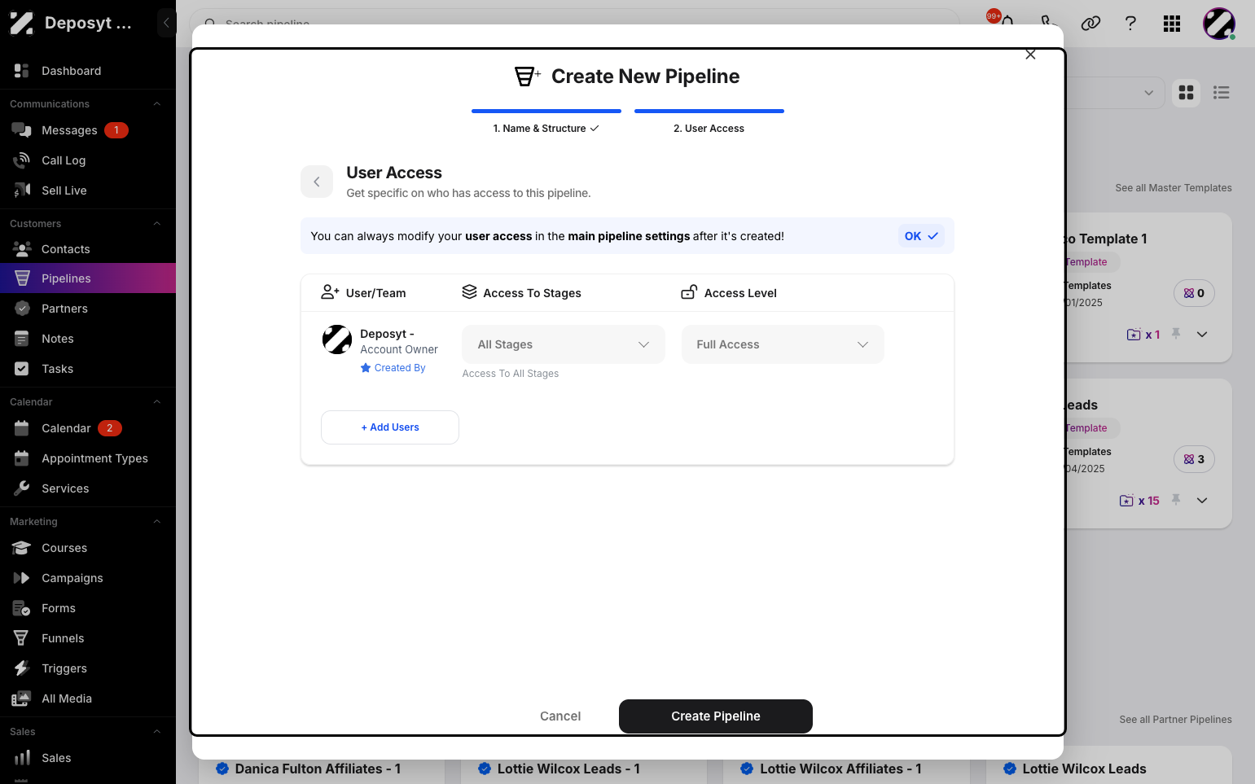Collapse the Customers sidebar section
The height and width of the screenshot is (784, 1255).
[157, 224]
